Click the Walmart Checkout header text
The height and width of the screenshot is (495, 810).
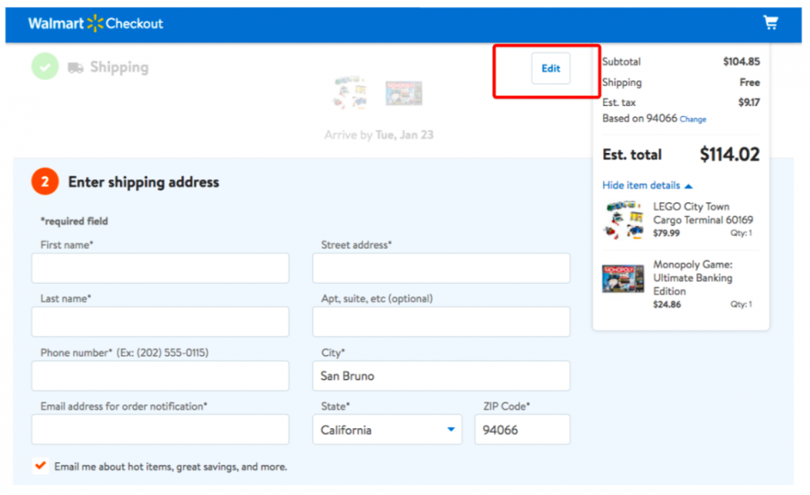95,23
